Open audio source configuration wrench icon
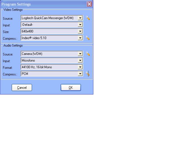This screenshot has width=178, height=142. tap(88, 54)
